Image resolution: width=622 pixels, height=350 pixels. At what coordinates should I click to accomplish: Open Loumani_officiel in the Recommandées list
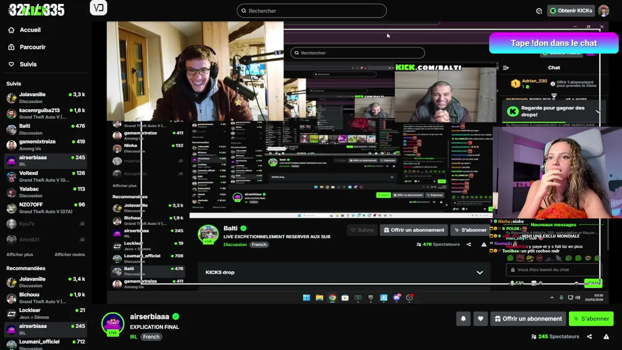point(46,345)
